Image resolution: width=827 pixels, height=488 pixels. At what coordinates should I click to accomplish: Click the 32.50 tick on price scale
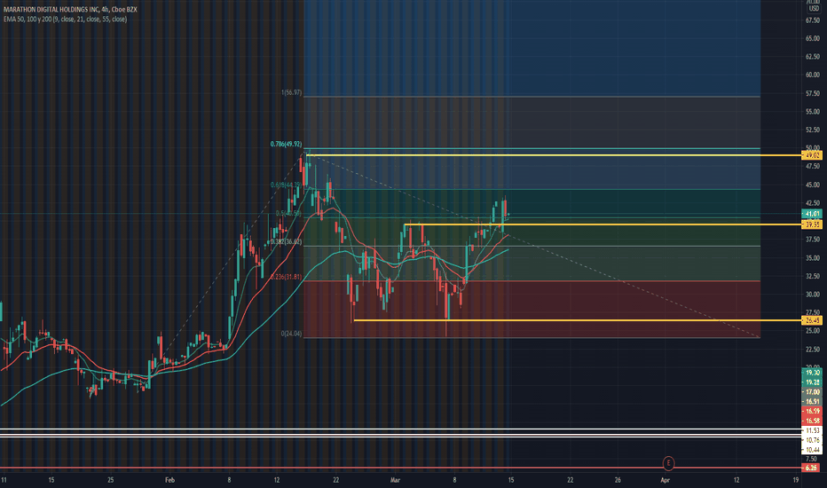(x=812, y=276)
